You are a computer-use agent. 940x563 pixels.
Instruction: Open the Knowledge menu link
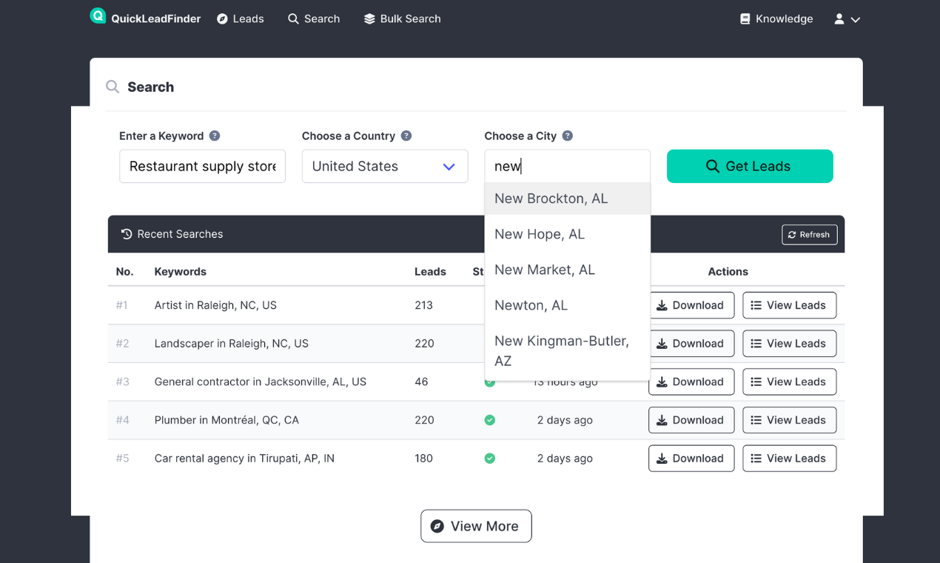[x=776, y=19]
